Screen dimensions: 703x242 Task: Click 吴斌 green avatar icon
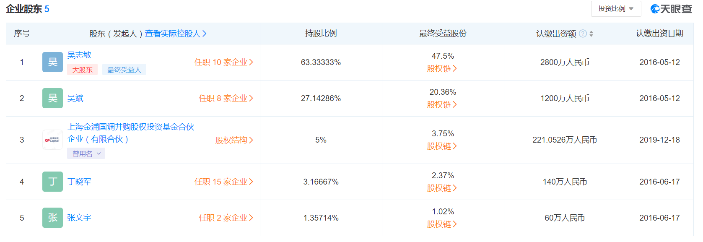click(52, 98)
